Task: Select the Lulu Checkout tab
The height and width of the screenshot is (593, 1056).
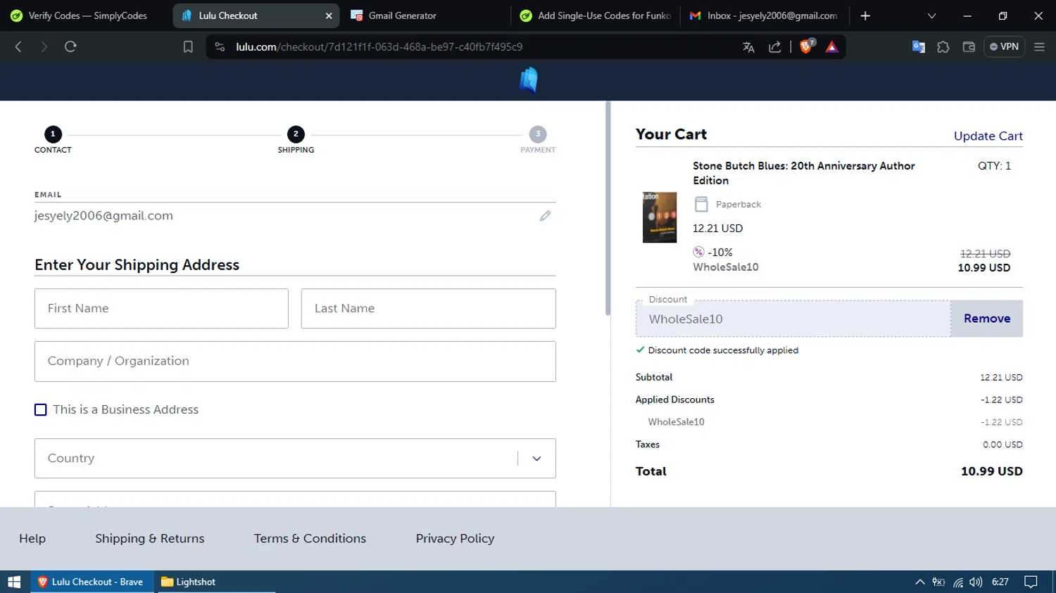Action: coord(256,15)
